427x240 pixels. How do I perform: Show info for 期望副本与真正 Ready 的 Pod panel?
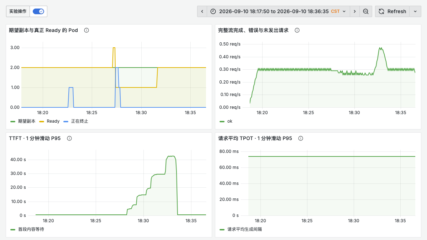tap(86, 30)
